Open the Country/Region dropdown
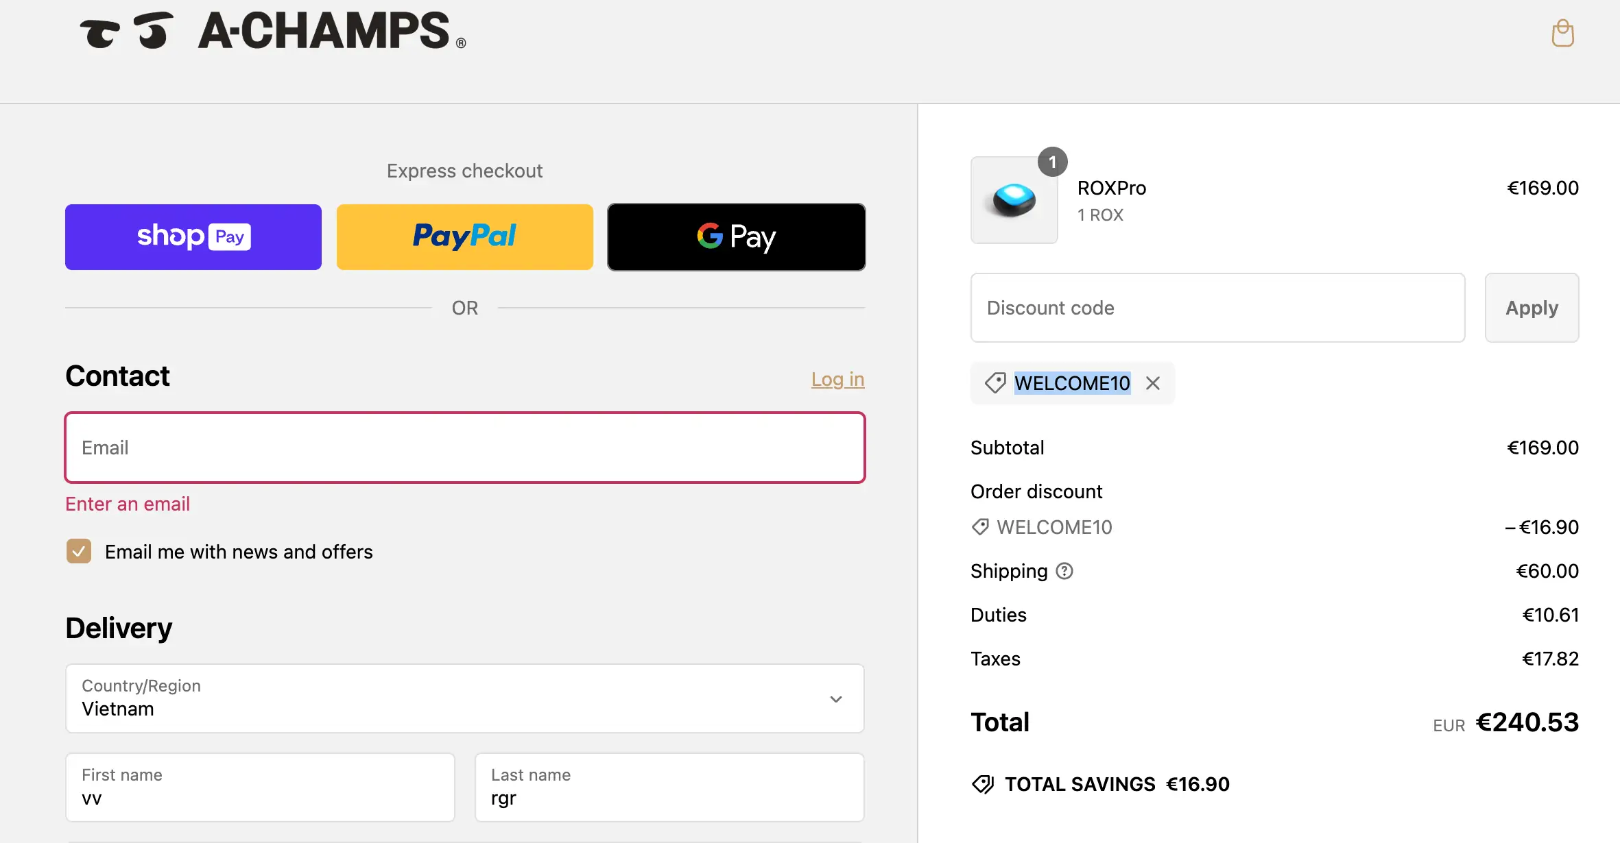The width and height of the screenshot is (1620, 843). click(465, 698)
